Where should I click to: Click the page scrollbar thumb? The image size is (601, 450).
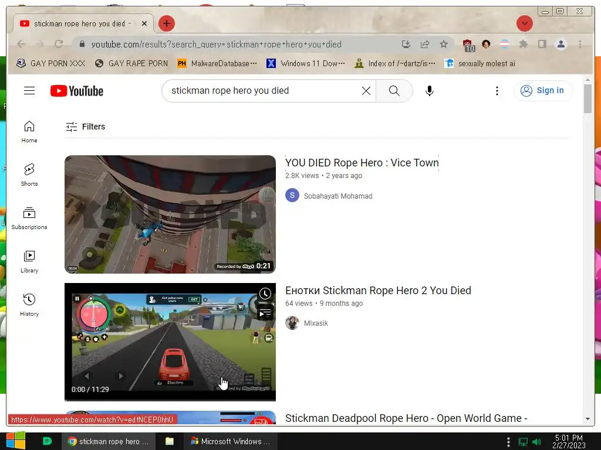pyautogui.click(x=588, y=98)
